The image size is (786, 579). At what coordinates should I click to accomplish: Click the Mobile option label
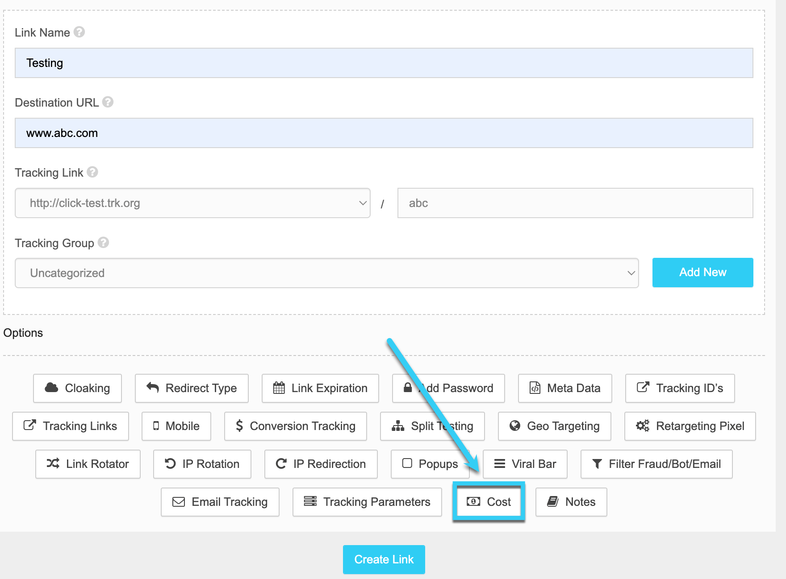tap(183, 426)
